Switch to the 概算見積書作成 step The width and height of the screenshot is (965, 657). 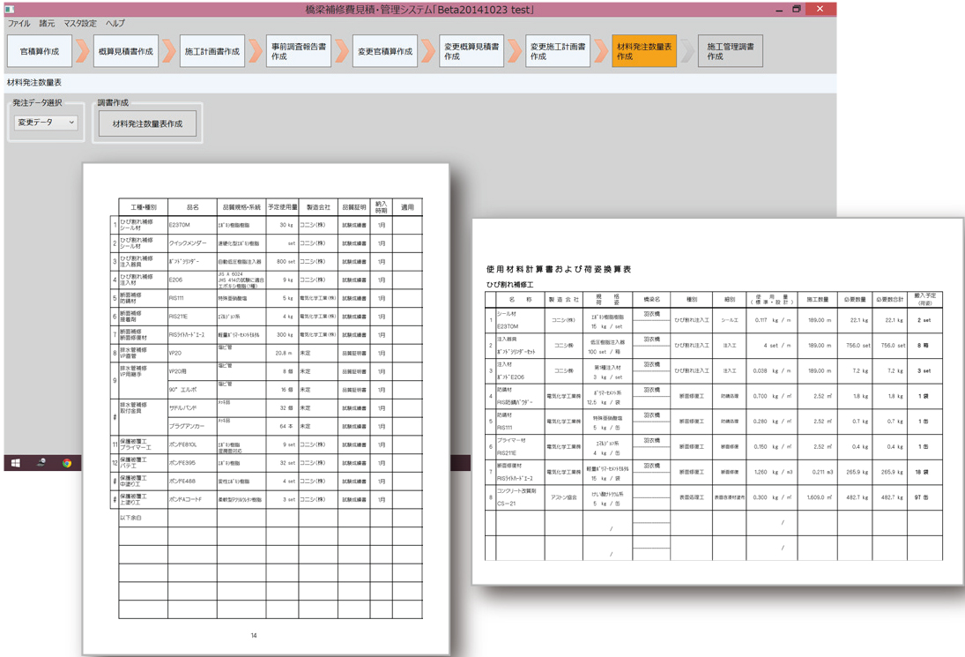(x=126, y=51)
